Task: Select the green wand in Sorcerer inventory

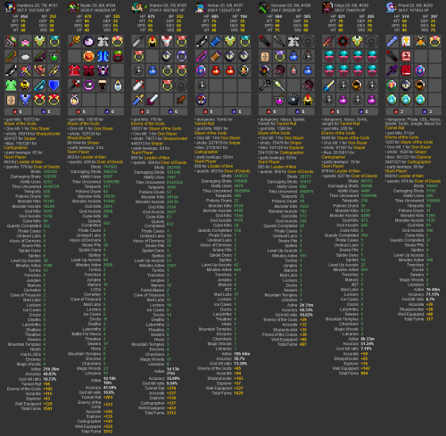Action: (279, 86)
